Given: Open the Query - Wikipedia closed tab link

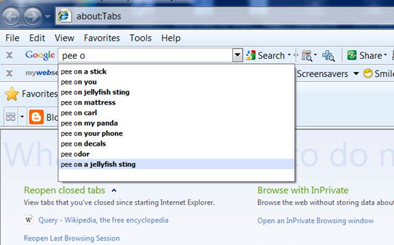Looking at the screenshot, I should 104,220.
